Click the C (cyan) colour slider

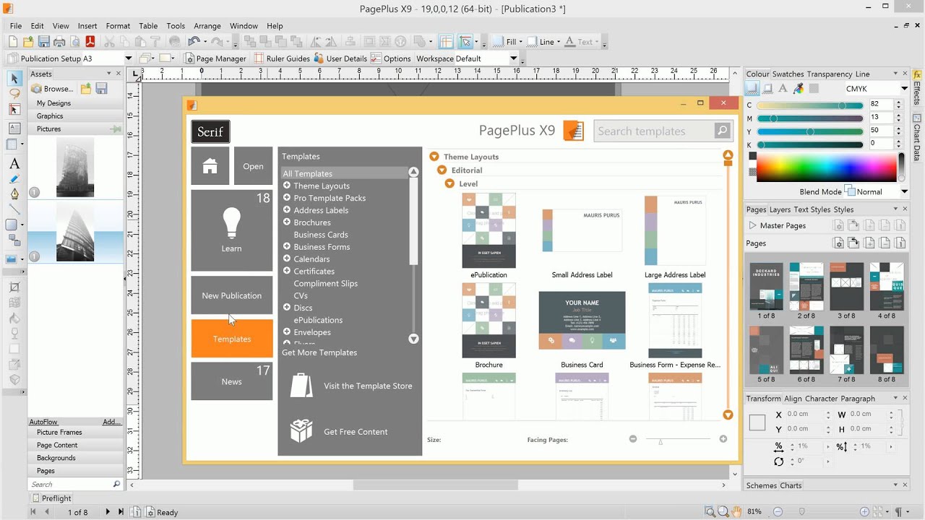pyautogui.click(x=810, y=105)
